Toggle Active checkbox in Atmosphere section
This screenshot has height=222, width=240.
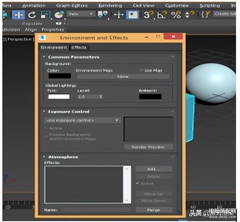pos(138,183)
